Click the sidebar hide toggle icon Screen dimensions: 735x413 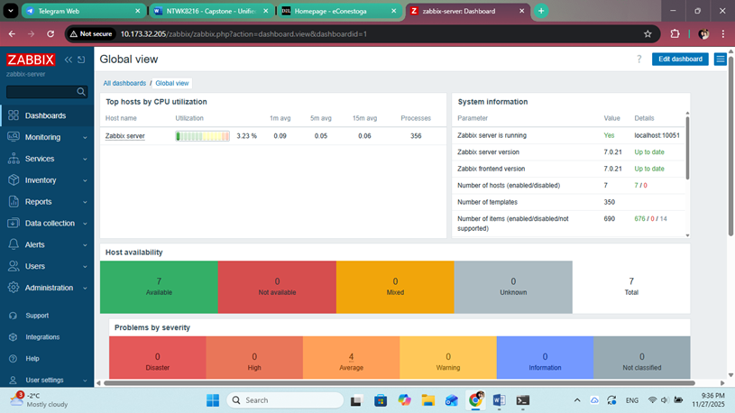(81, 60)
